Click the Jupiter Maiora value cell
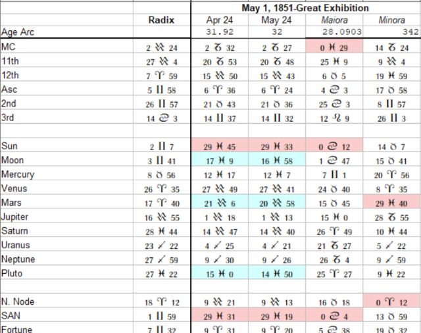The width and height of the screenshot is (421, 333). coord(334,216)
